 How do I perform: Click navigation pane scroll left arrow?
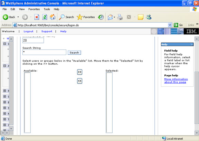tap(3, 133)
